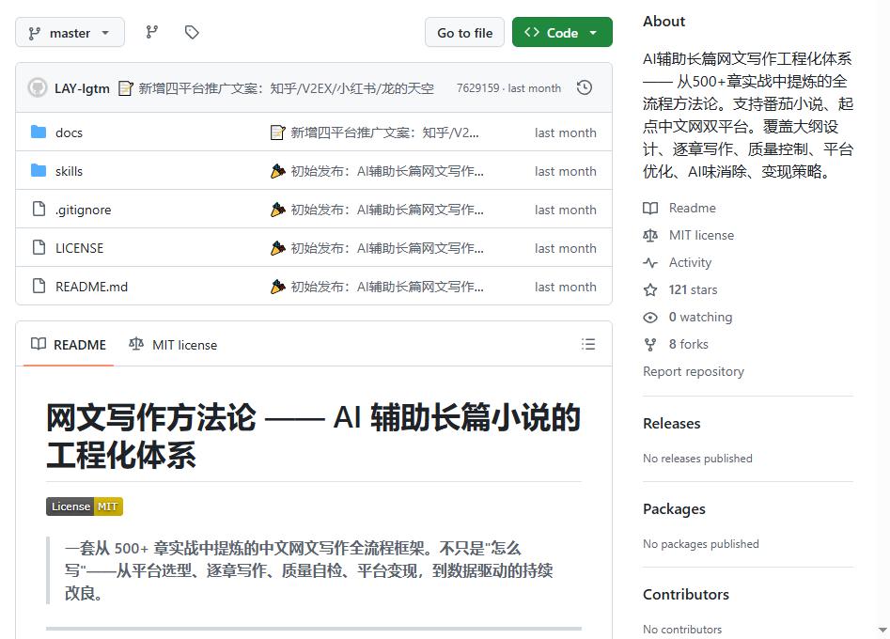
Task: Open docs row commit message
Action: tap(375, 132)
